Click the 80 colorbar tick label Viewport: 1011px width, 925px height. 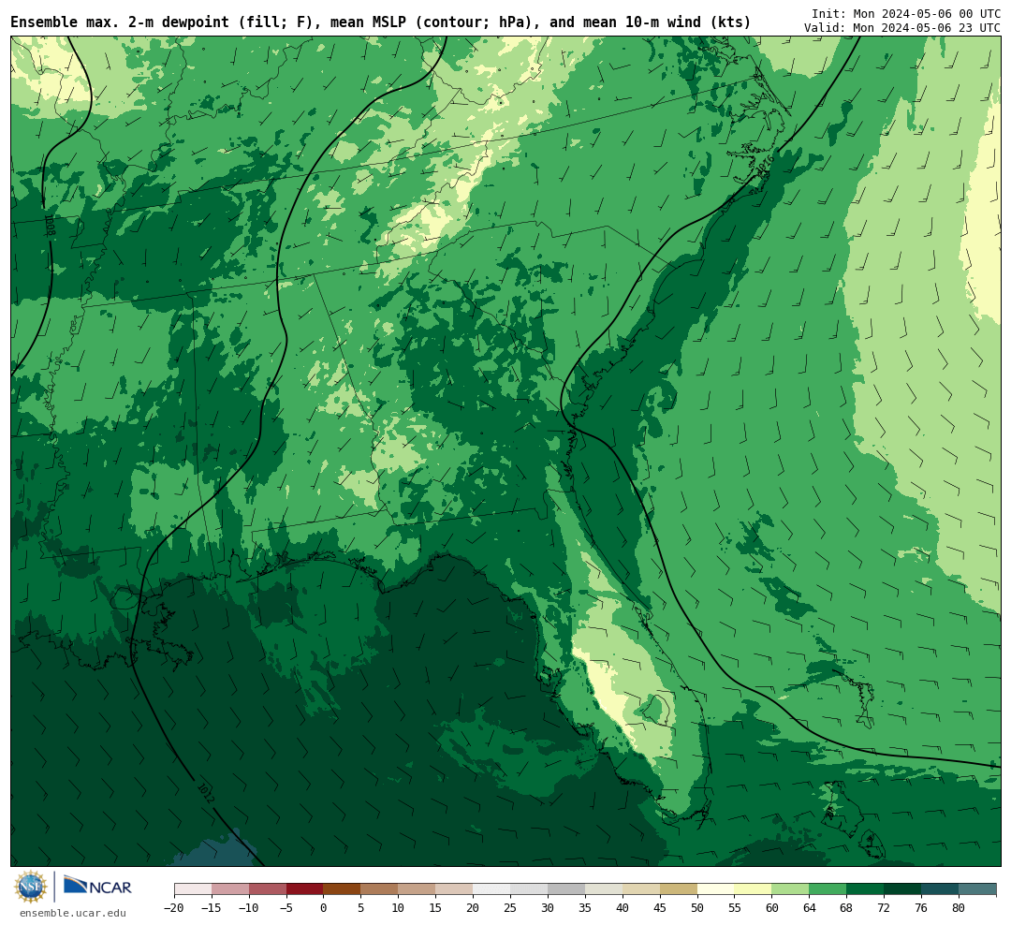pyautogui.click(x=960, y=908)
